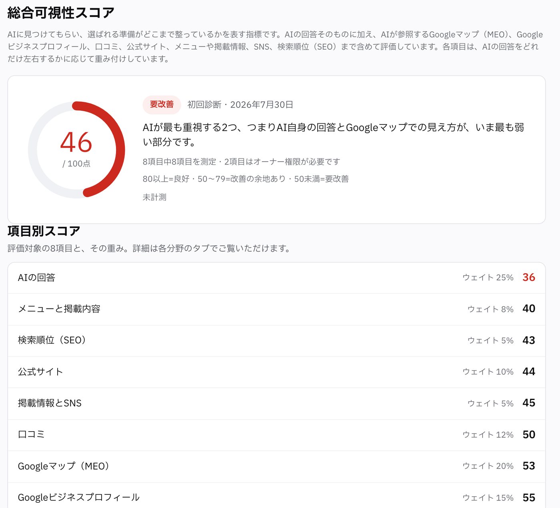This screenshot has height=508, width=560.
Task: Click the "ウェイト 10%" weight label
Action: 488,372
